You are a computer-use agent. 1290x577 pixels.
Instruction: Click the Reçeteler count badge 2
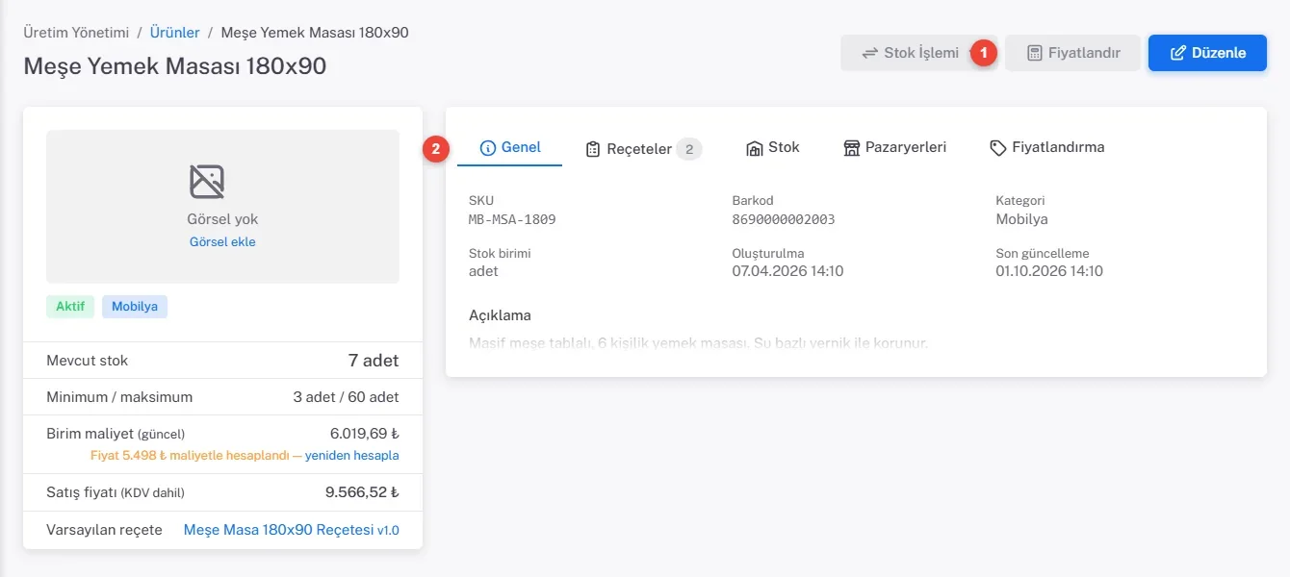[689, 149]
